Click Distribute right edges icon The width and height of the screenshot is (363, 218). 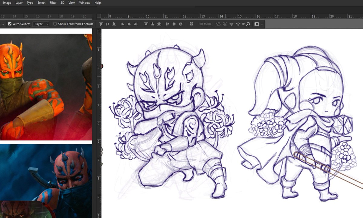click(x=181, y=24)
